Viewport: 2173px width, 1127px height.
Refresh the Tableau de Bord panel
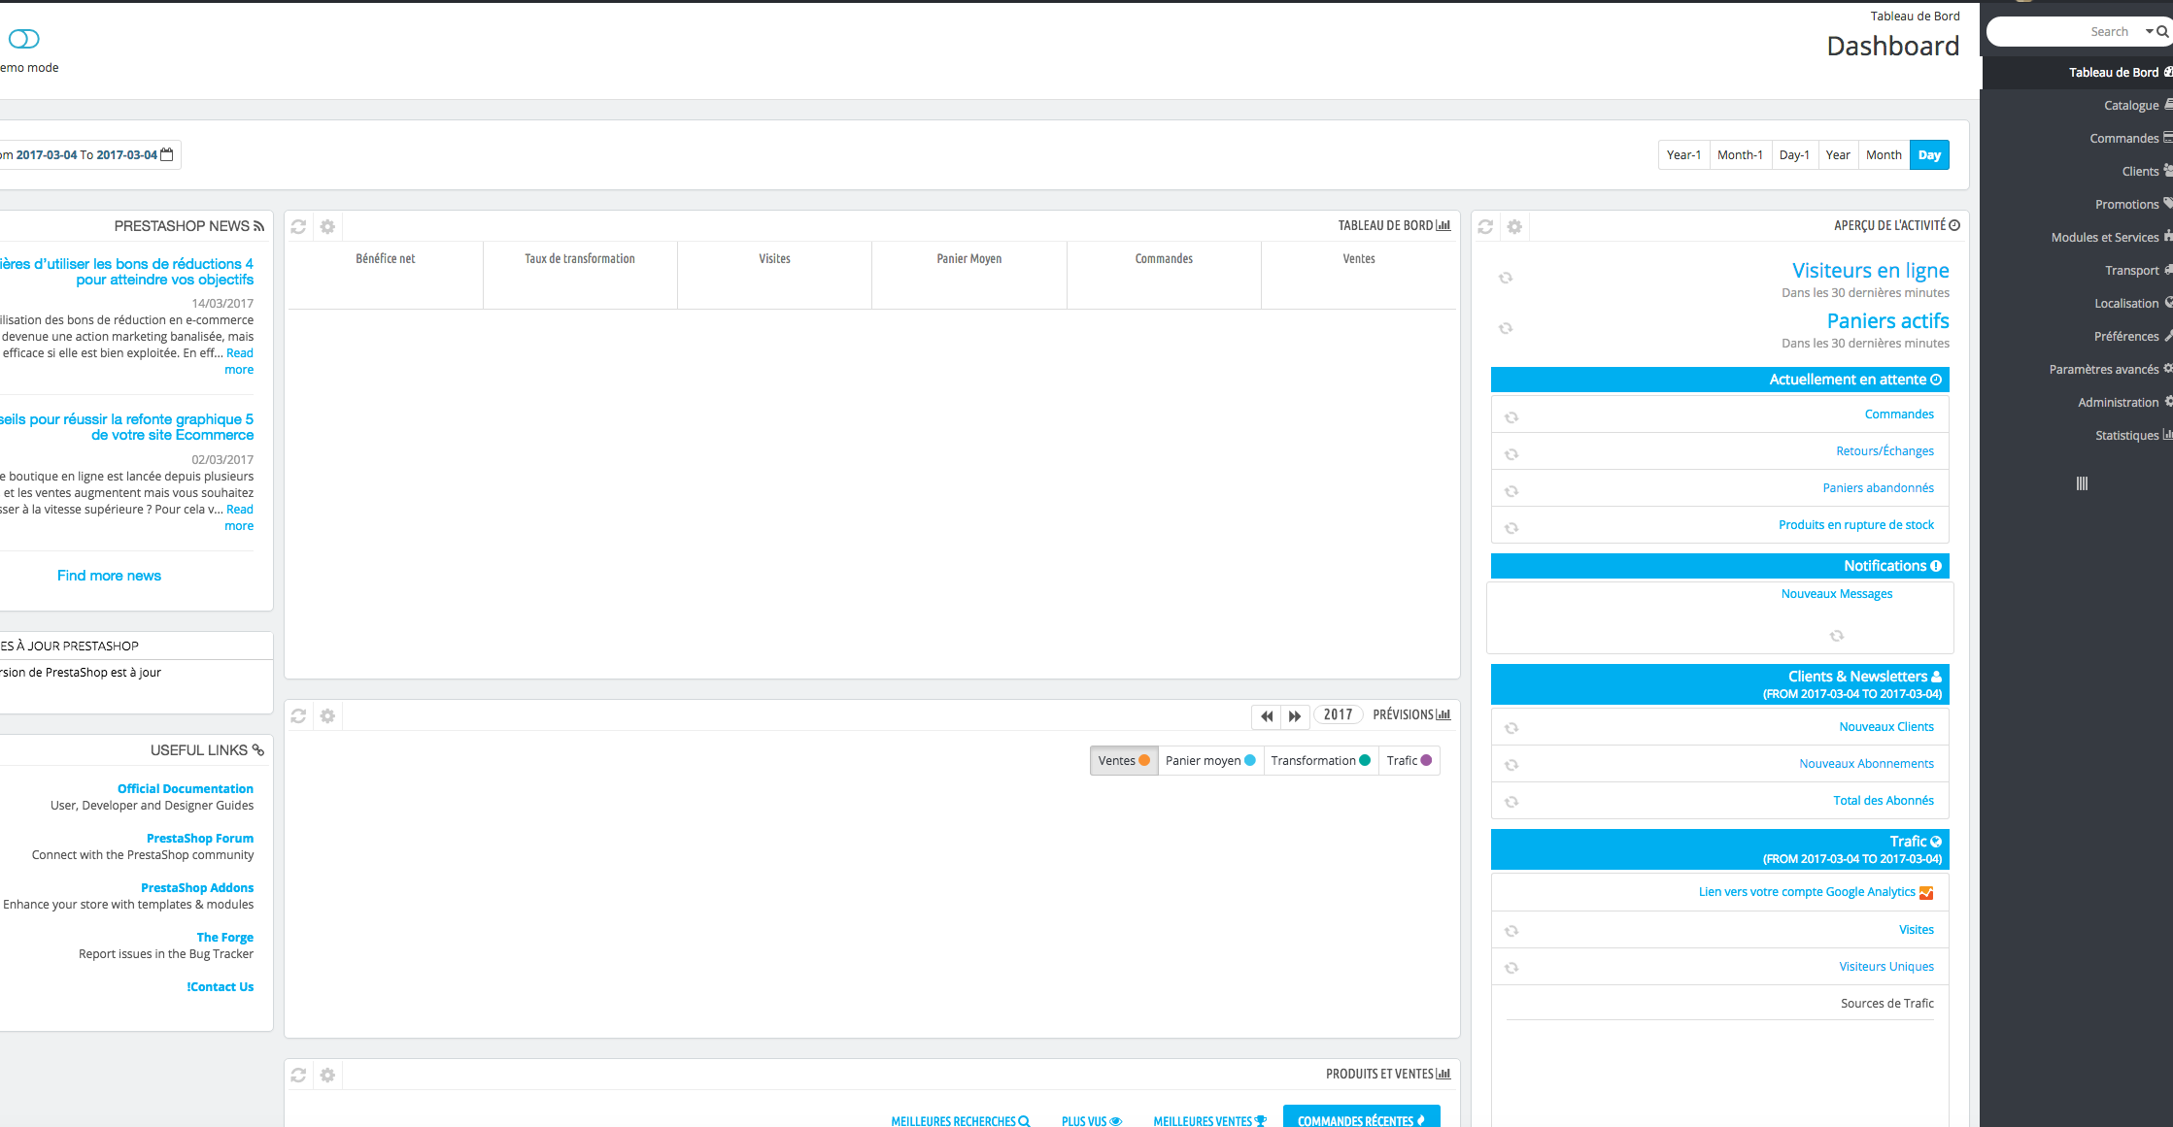click(x=298, y=226)
